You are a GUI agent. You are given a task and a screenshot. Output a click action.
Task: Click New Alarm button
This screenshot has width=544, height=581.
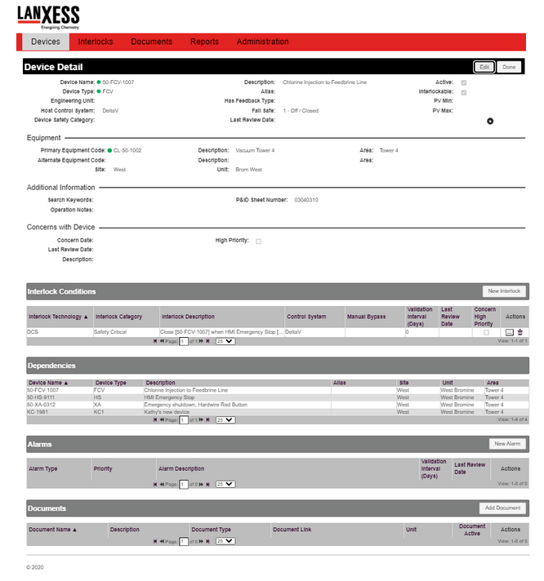pos(507,444)
